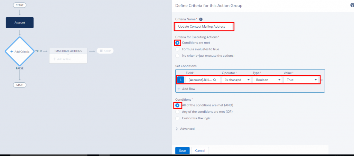Click the [Account].Billi... field input

point(203,80)
